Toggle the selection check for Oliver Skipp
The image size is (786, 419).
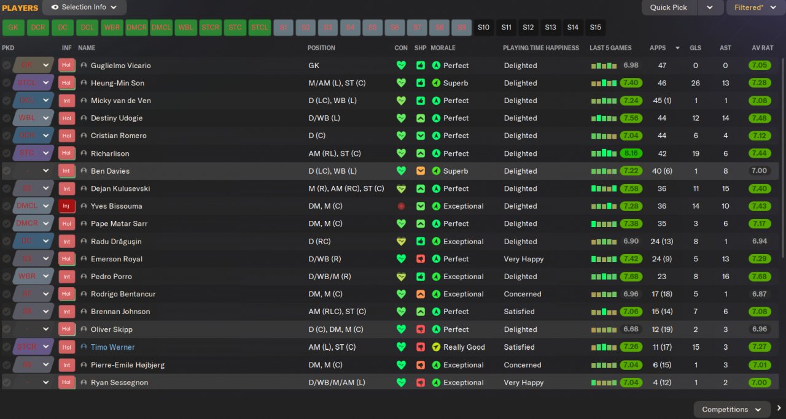(6, 329)
